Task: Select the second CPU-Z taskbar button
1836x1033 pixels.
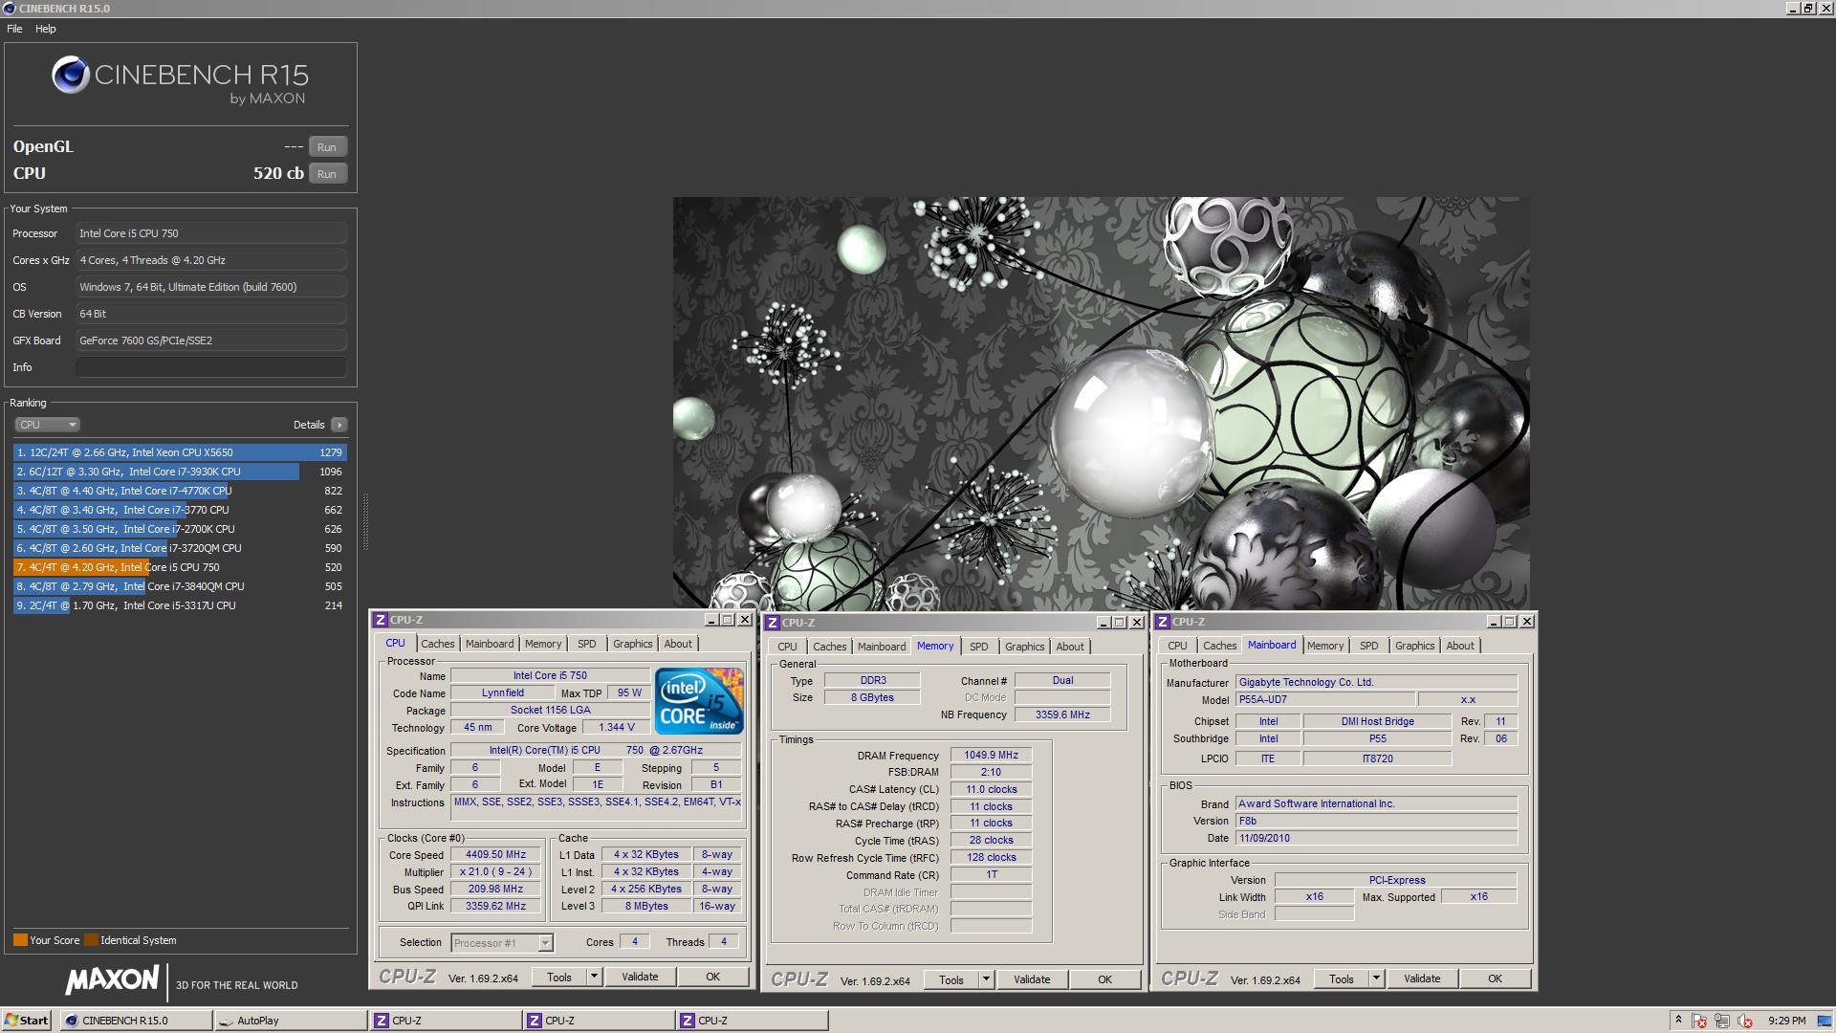Action: [599, 1021]
